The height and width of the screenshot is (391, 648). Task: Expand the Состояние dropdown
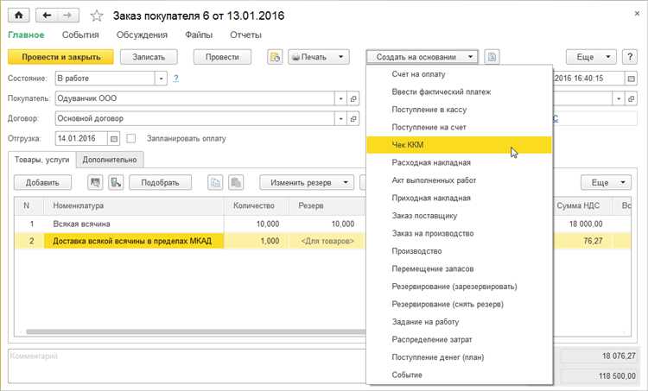coord(161,79)
